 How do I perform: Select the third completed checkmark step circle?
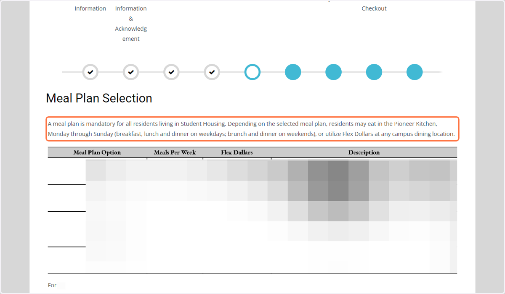(x=171, y=72)
